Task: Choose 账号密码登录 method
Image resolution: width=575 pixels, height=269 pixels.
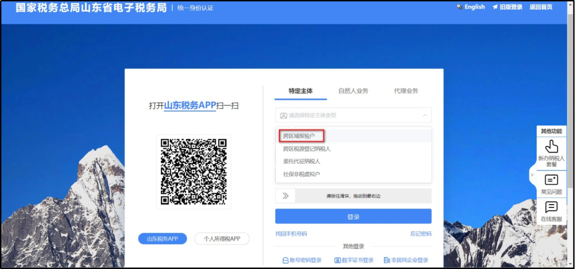Action: (x=306, y=260)
